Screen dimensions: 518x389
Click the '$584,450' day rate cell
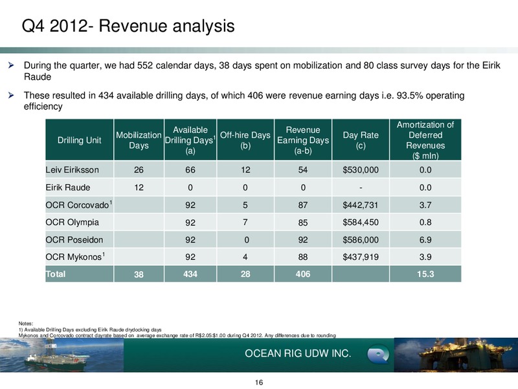pyautogui.click(x=361, y=222)
